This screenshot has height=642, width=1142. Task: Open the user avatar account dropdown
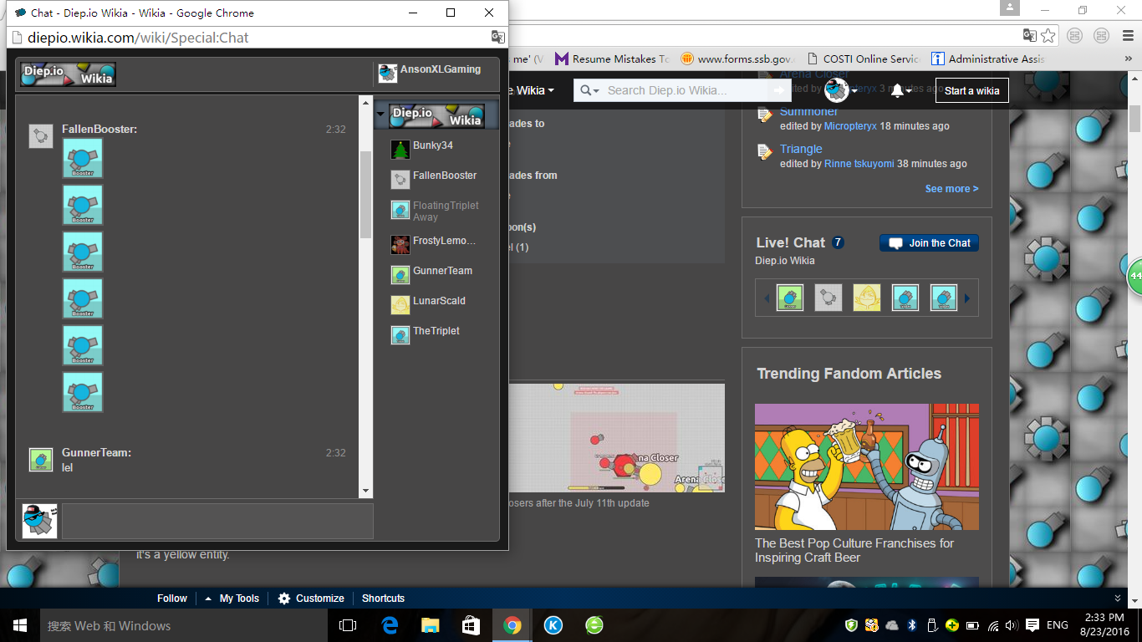click(841, 90)
